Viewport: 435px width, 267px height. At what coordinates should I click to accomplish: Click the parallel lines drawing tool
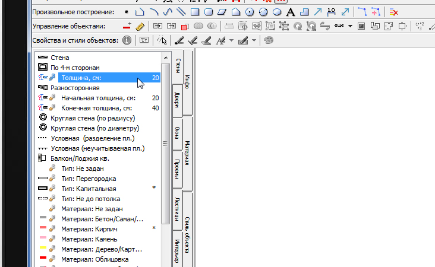click(181, 12)
